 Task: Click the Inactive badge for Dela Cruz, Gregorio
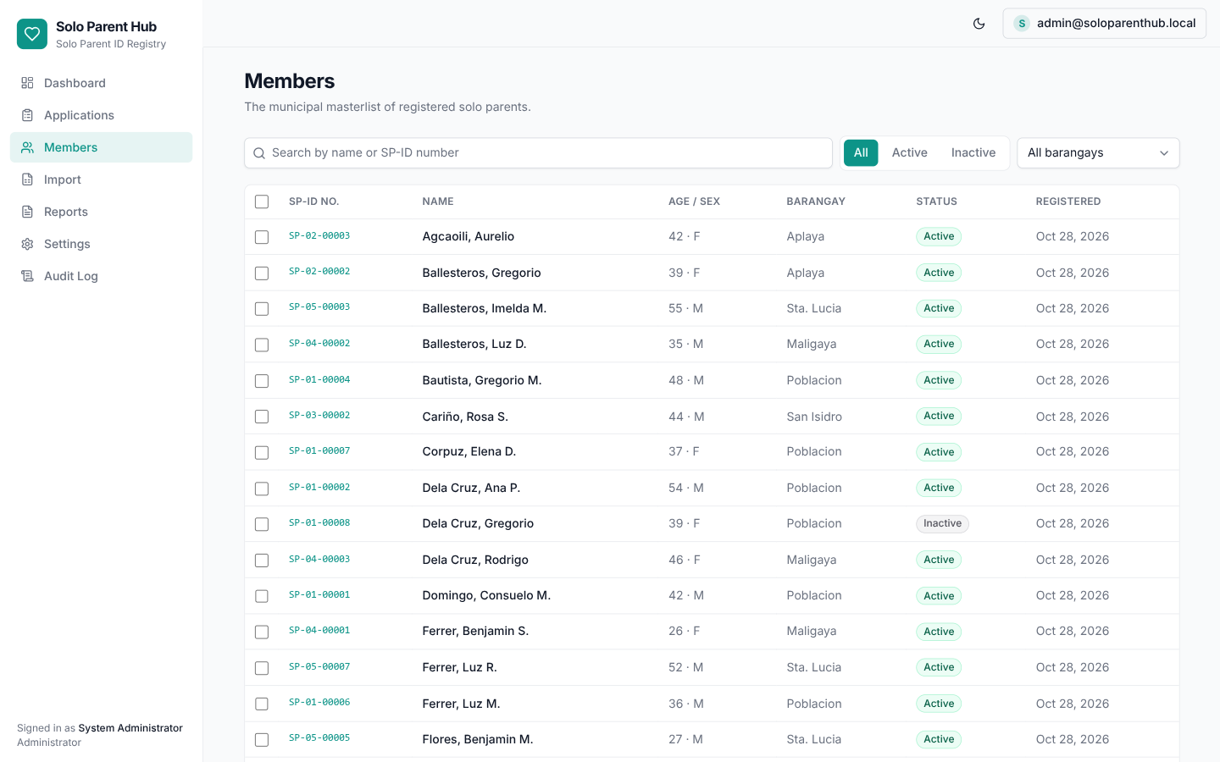tap(942, 524)
